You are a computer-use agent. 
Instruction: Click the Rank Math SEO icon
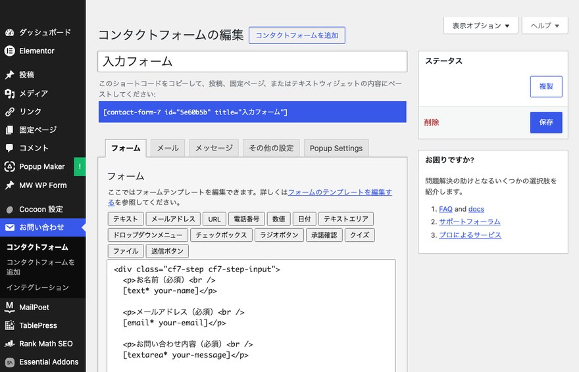pyautogui.click(x=10, y=344)
